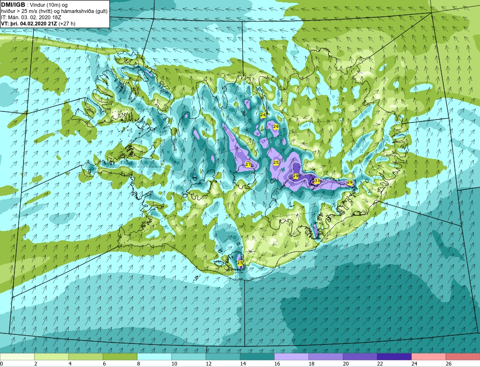This screenshot has height=367, width=480.
Task: Choose the 22–24 m/s dark indigo legend swatch
Action: click(394, 356)
